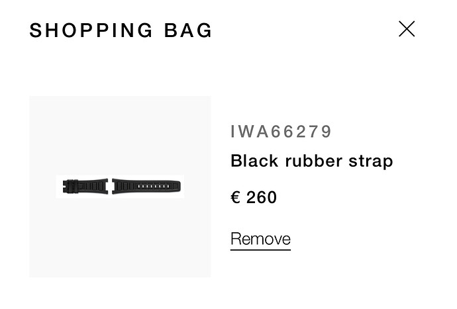457x309 pixels.
Task: Click the Black rubber strap product name
Action: tap(311, 161)
